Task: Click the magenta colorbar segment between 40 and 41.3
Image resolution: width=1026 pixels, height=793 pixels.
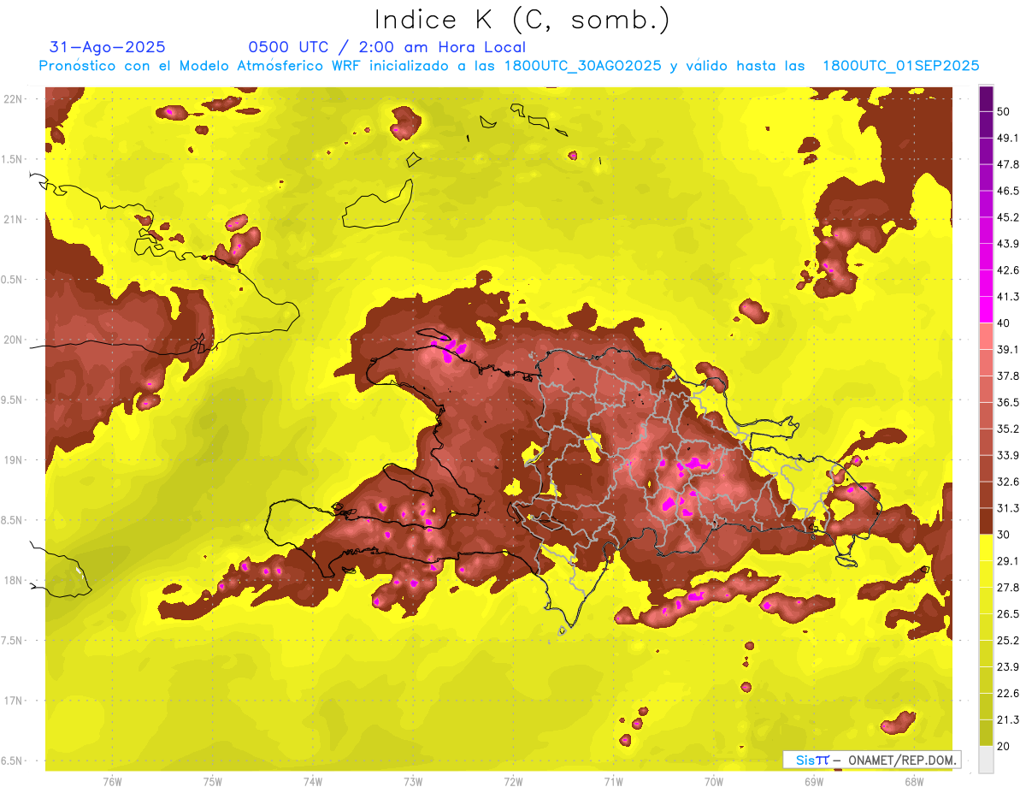Action: 986,310
